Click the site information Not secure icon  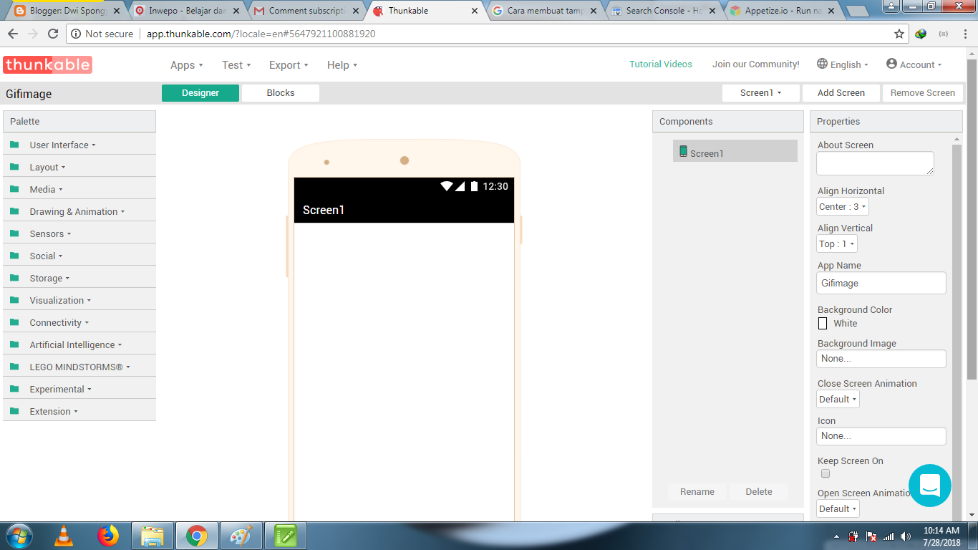pyautogui.click(x=76, y=34)
